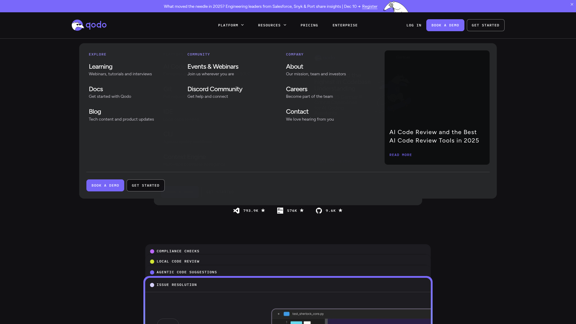Click the Qodo logo in the header

pos(88,25)
